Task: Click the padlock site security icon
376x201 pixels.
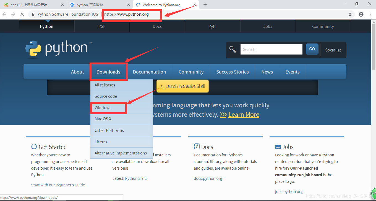Action: point(33,14)
